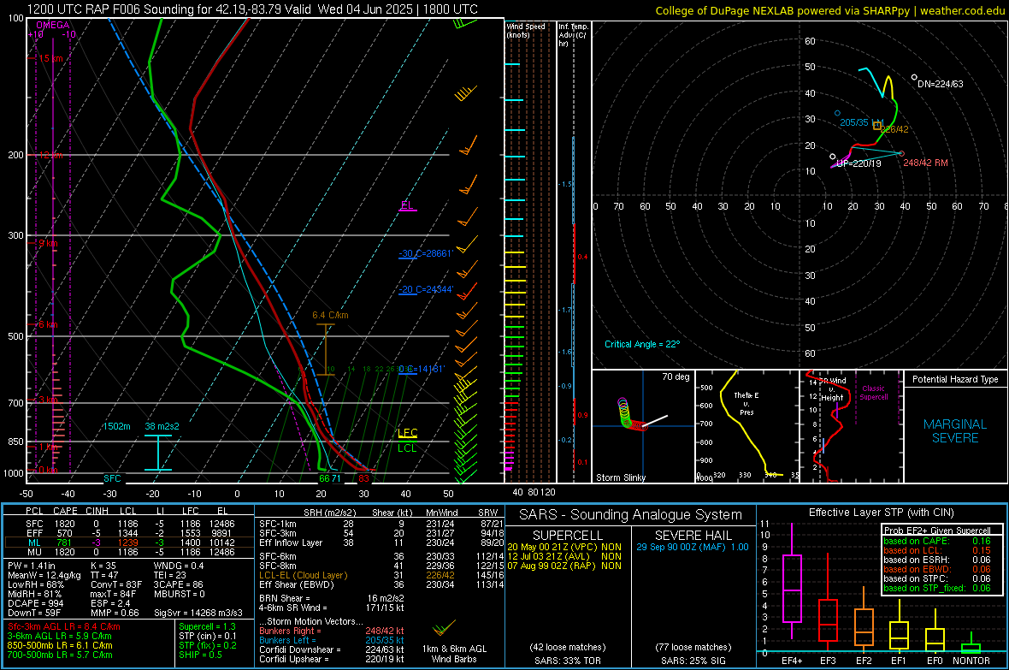
Task: Click the SigSvr = 14268 m3/s3 value
Action: pos(198,613)
